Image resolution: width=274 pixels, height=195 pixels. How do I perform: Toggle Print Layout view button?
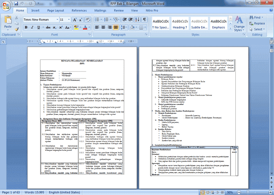click(x=203, y=192)
